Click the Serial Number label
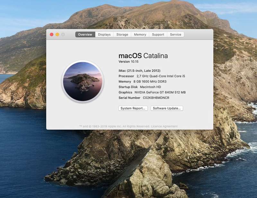This screenshot has width=257, height=198. click(129, 98)
